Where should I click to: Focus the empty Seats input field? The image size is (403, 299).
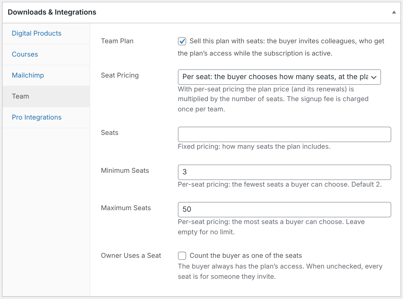(x=285, y=134)
